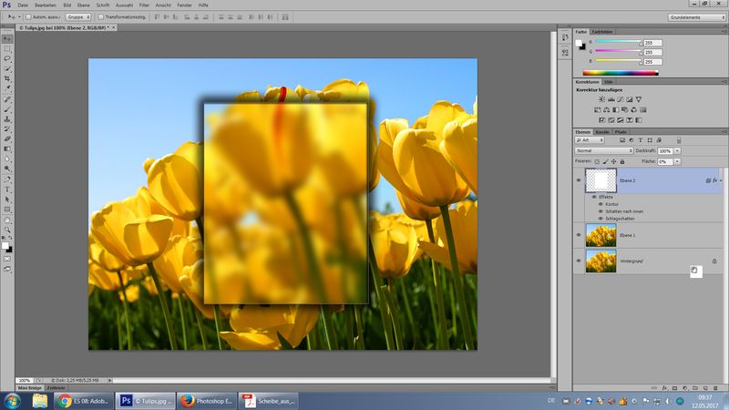Open the Gruppe dropdown in the options bar
The width and height of the screenshot is (729, 410).
pos(76,16)
